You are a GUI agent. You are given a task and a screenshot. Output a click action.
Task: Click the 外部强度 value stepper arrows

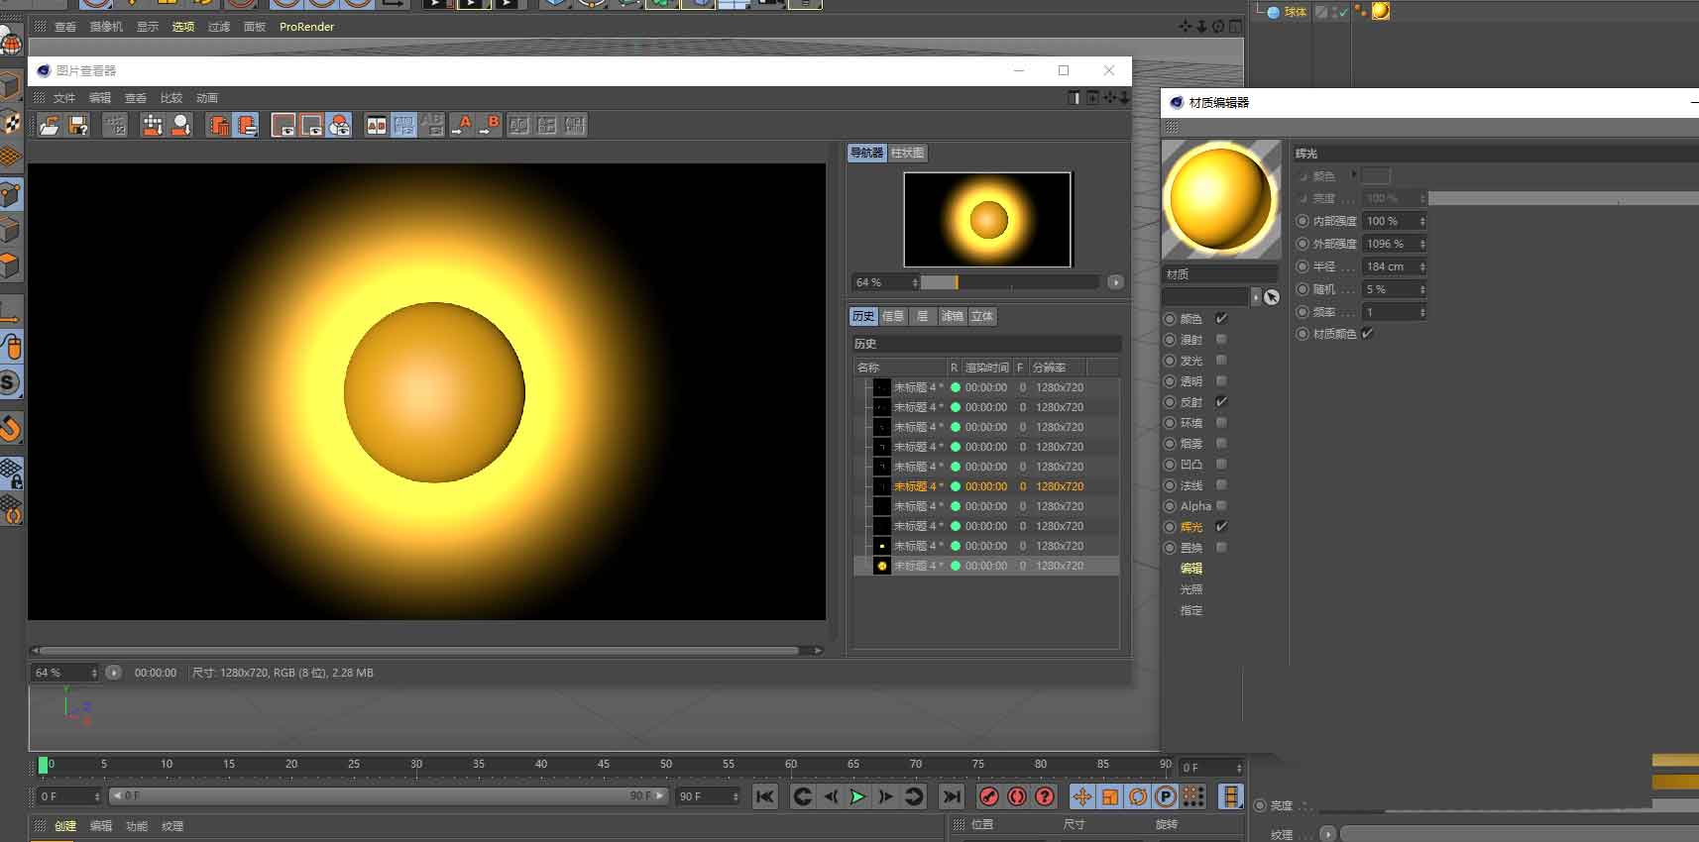pos(1422,244)
